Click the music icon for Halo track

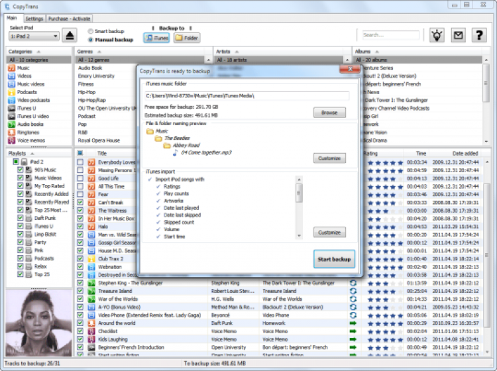[x=91, y=227]
